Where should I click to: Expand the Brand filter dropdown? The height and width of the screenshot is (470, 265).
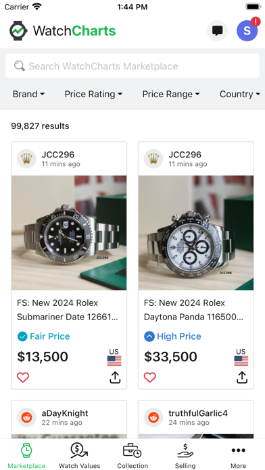tap(28, 94)
